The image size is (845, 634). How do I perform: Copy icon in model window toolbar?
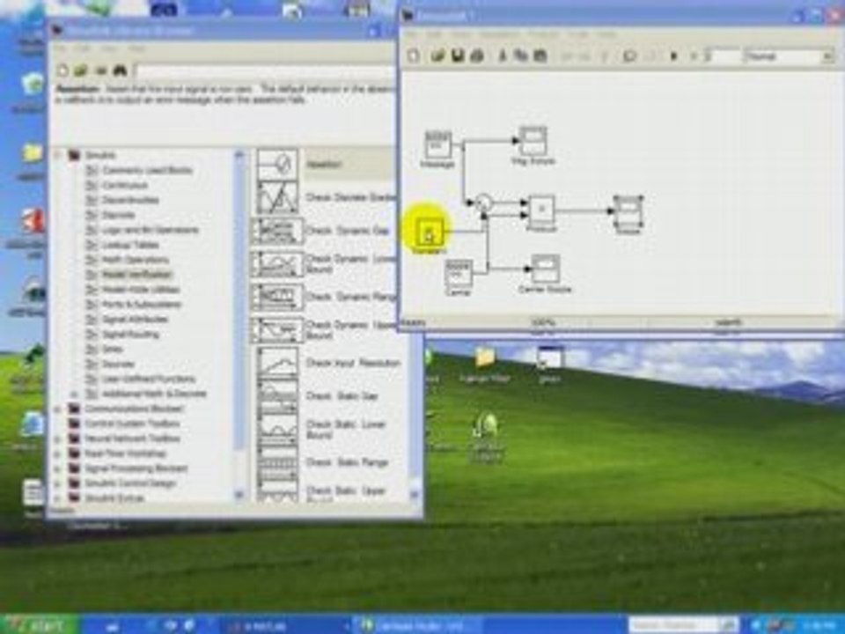520,55
